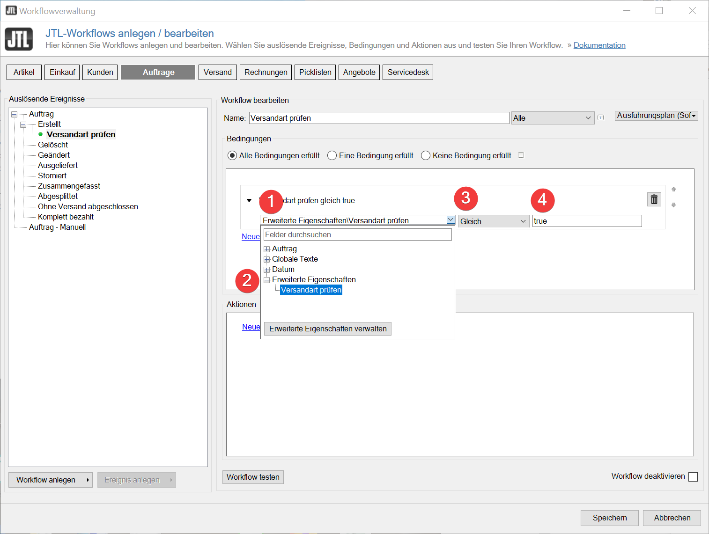The image size is (709, 534).
Task: Select Eine Bedingung erfüllt radio button
Action: click(x=332, y=155)
